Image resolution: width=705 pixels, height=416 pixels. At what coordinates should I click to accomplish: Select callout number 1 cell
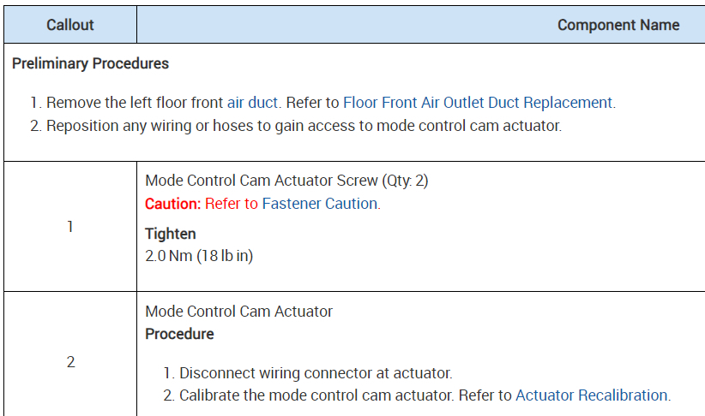click(70, 228)
